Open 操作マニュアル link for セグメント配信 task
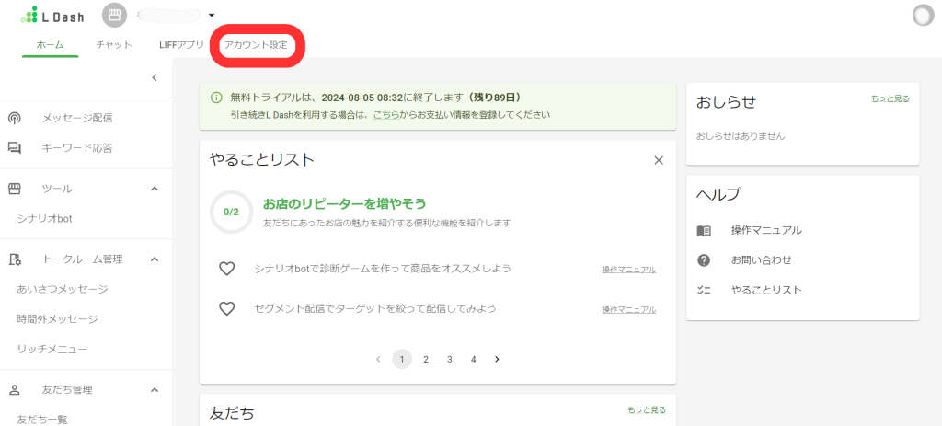Viewport: 942px width, 426px height. pyautogui.click(x=629, y=310)
